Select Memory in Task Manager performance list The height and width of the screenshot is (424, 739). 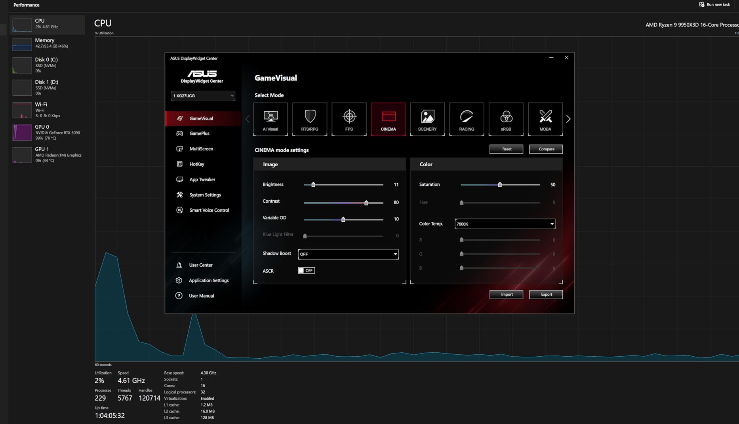(48, 44)
